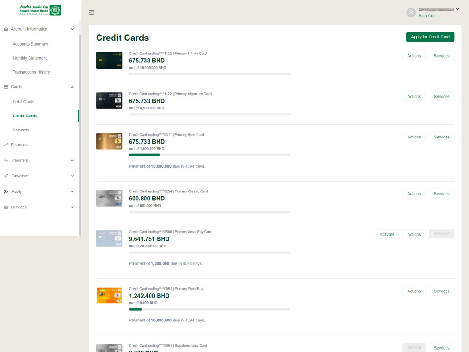
Task: Open the Primary Gold Card image
Action: pyautogui.click(x=109, y=141)
